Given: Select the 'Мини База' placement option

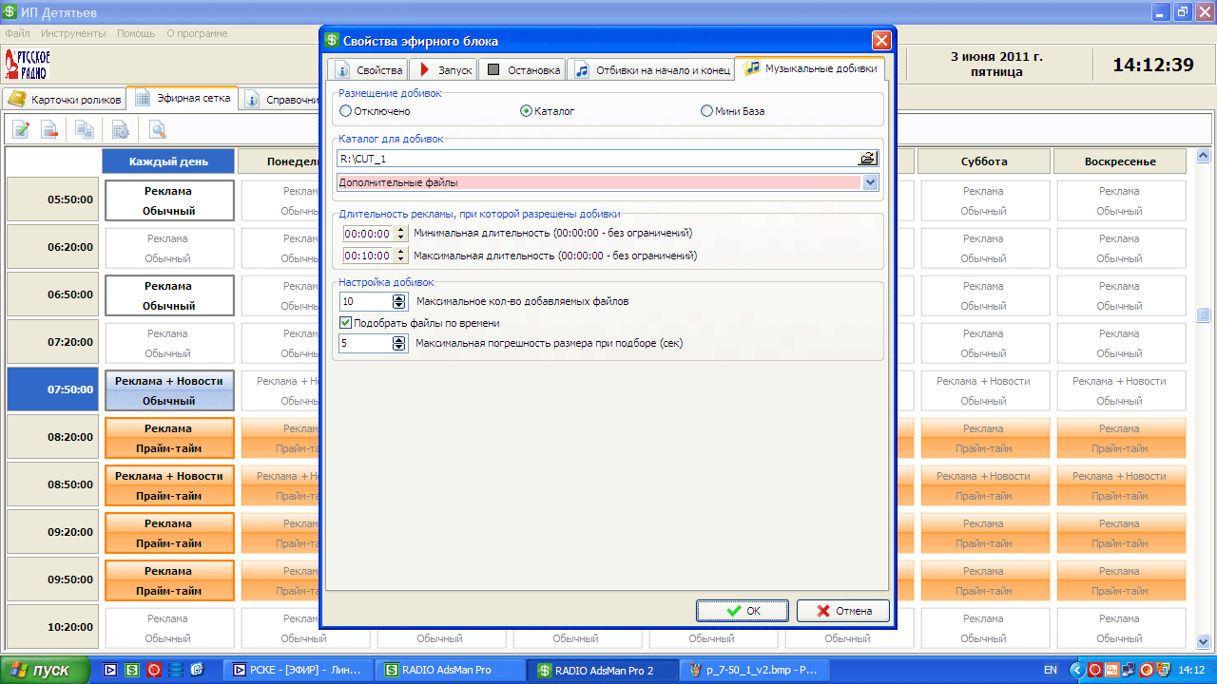Looking at the screenshot, I should point(732,111).
